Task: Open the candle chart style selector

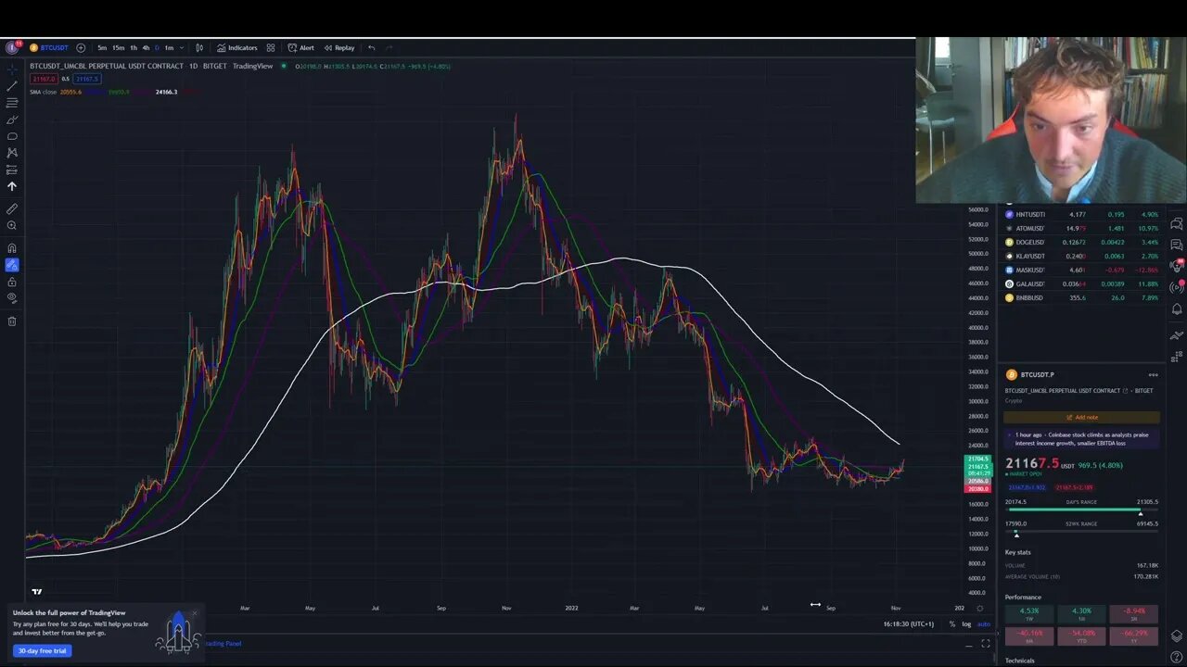Action: pyautogui.click(x=199, y=47)
